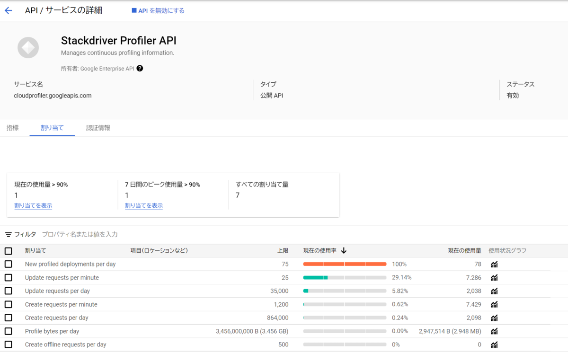Go back with the left arrow icon
Viewport: 568px width, 362px height.
(8, 10)
